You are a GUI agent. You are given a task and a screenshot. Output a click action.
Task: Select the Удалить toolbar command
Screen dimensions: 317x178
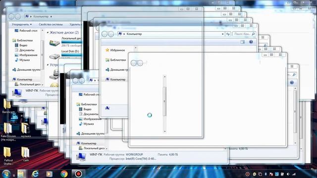tap(75, 24)
